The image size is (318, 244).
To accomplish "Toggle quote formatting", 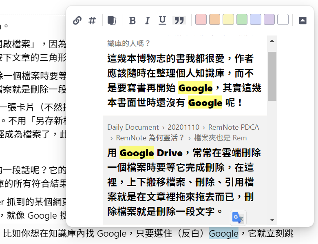I will [x=179, y=20].
